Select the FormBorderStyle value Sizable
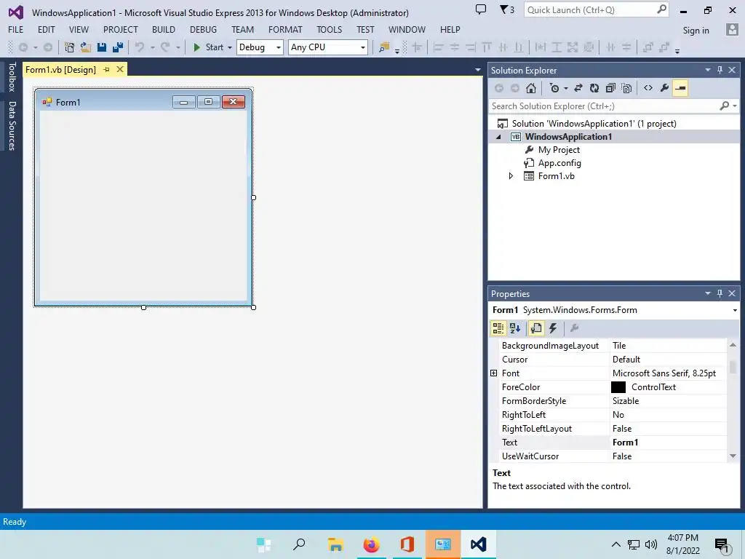Viewport: 745px width, 559px height. click(x=668, y=401)
